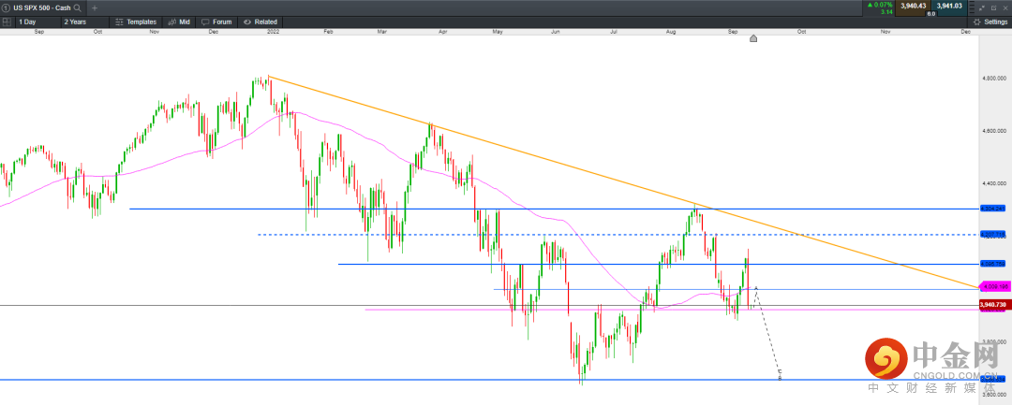Image resolution: width=1012 pixels, height=405 pixels.
Task: Click the 4,800.000 price axis label
Action: tap(992, 79)
